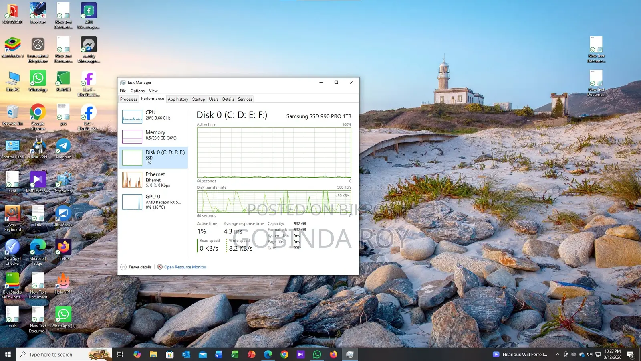Select the Memory item in the Task Manager sidebar
This screenshot has height=361, width=641.
coord(153,136)
